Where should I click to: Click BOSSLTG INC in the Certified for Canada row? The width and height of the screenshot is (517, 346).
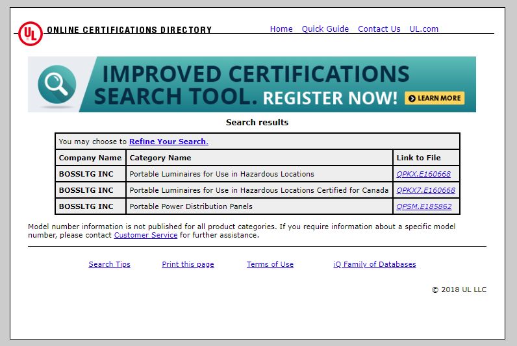tap(86, 190)
